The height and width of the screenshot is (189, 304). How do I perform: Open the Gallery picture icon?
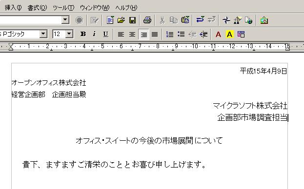[264, 20]
